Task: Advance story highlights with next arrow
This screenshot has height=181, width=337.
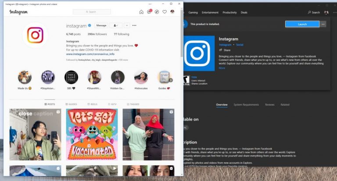Action: (171, 80)
